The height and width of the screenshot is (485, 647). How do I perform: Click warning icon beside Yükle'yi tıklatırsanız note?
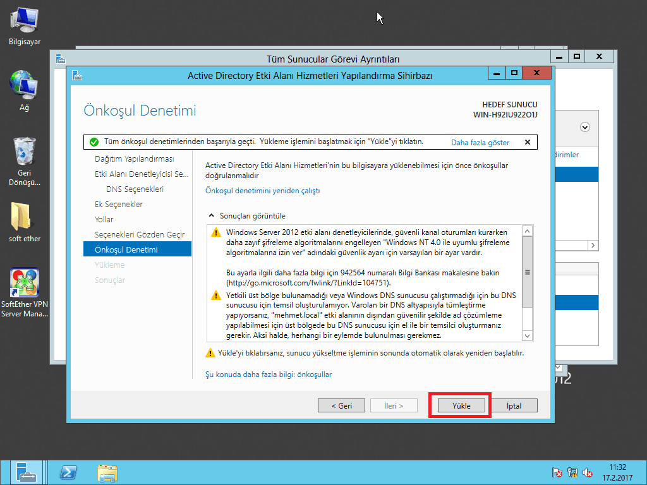click(210, 354)
